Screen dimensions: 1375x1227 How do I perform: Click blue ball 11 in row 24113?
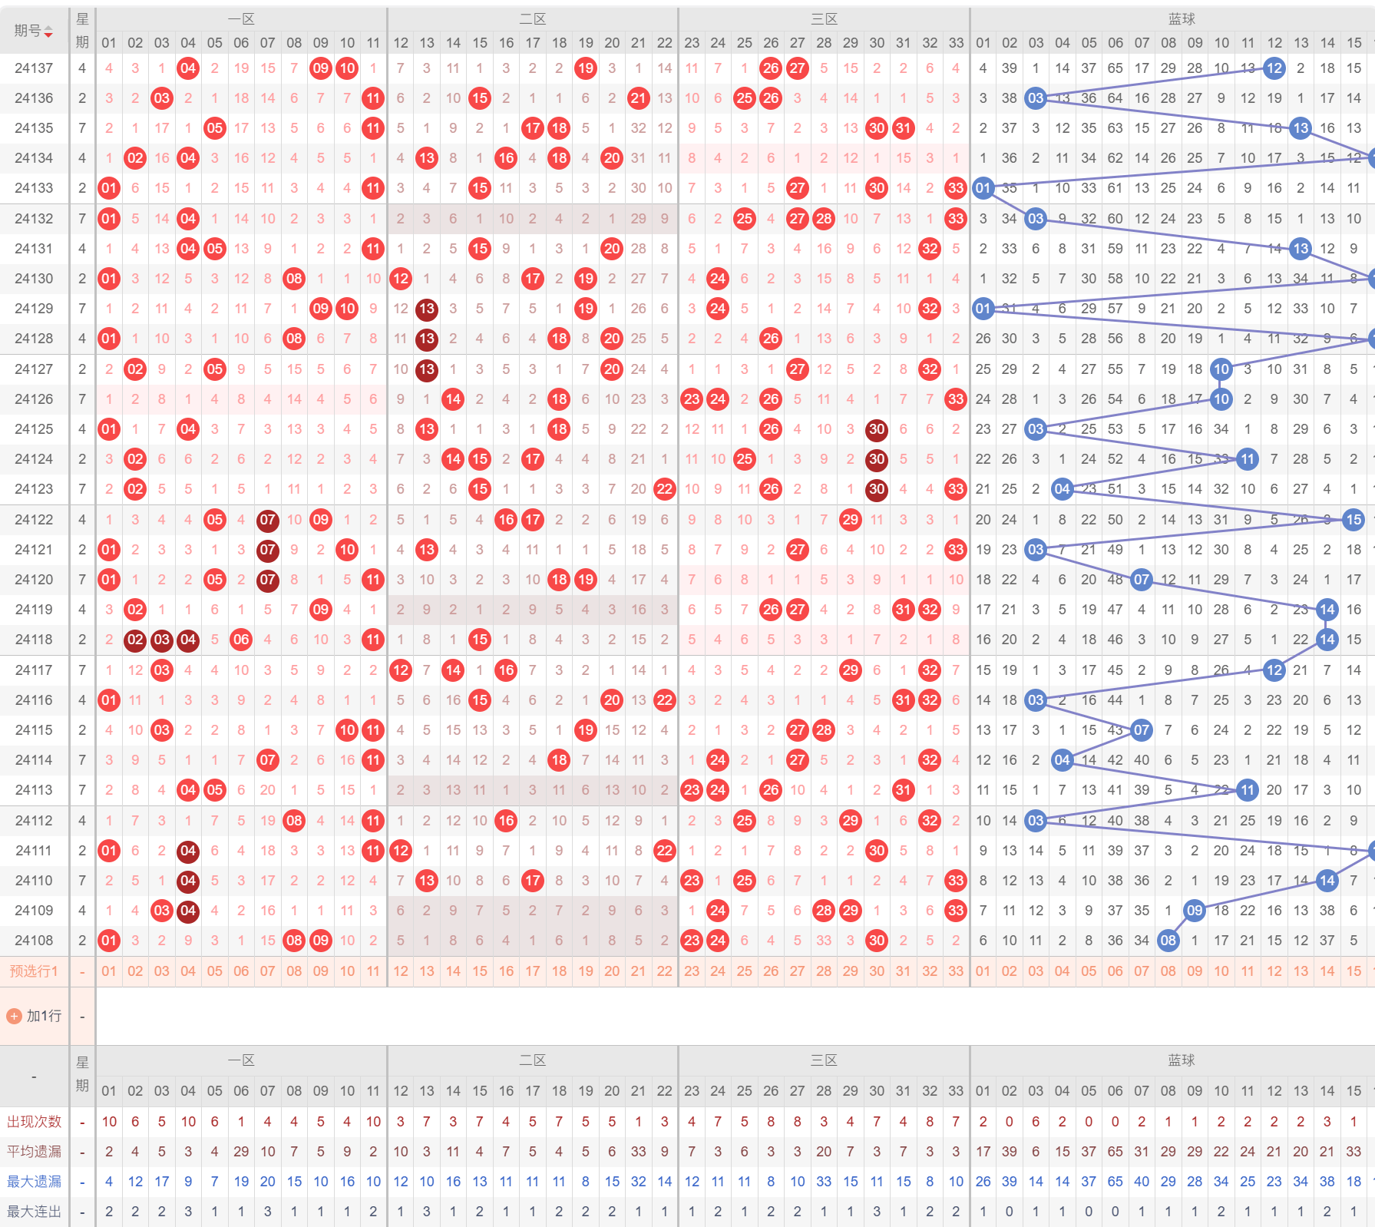[x=1248, y=790]
